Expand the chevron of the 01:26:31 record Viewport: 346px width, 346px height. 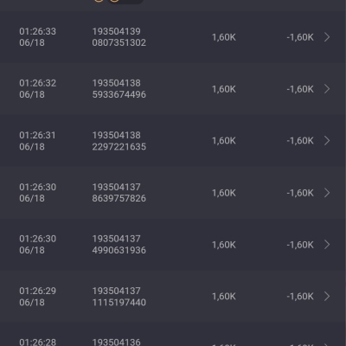[327, 141]
